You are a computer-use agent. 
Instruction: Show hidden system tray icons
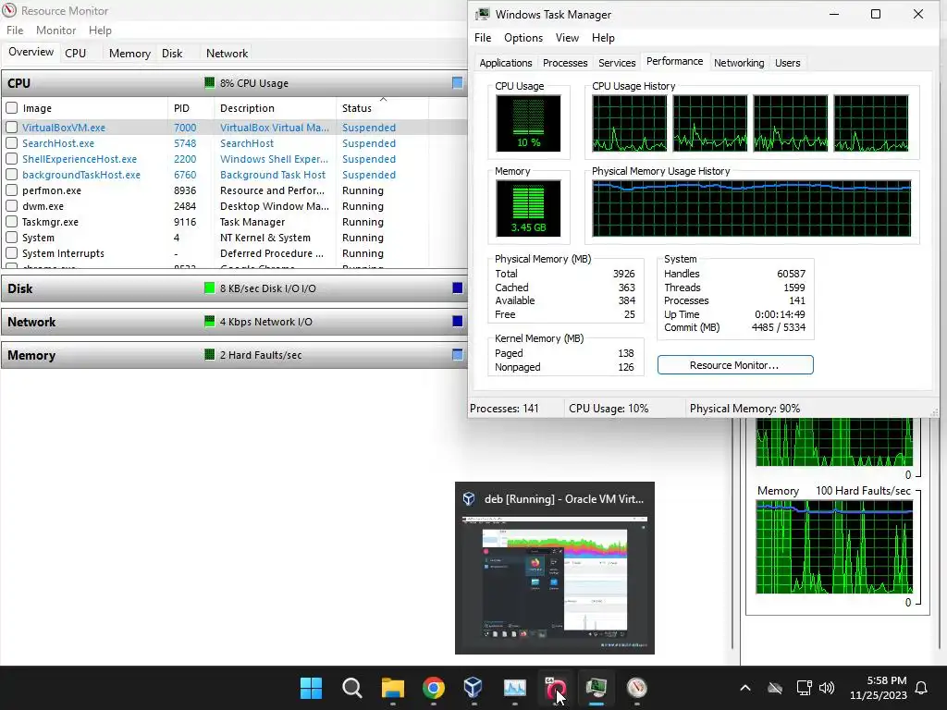click(x=745, y=688)
